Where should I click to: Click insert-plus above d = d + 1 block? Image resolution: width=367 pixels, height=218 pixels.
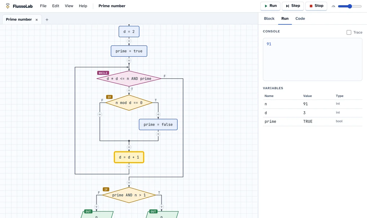click(x=129, y=147)
